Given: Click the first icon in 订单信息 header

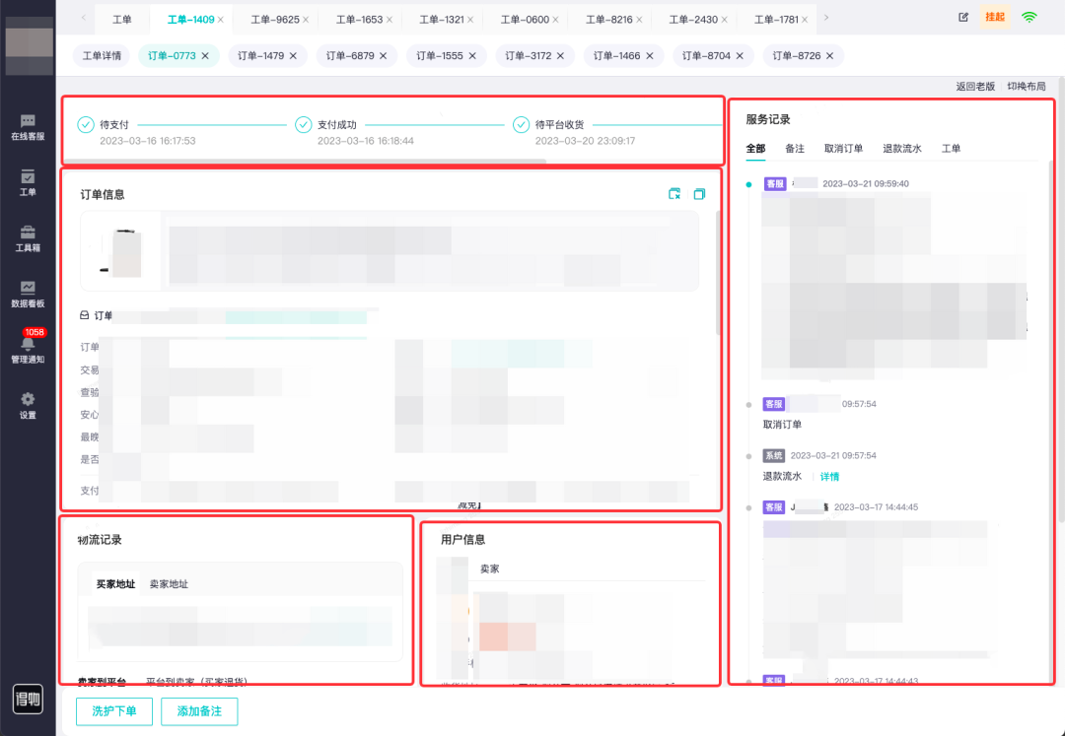Looking at the screenshot, I should coord(674,194).
